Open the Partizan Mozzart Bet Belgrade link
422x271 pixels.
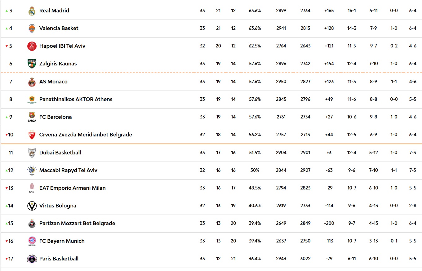tap(77, 223)
